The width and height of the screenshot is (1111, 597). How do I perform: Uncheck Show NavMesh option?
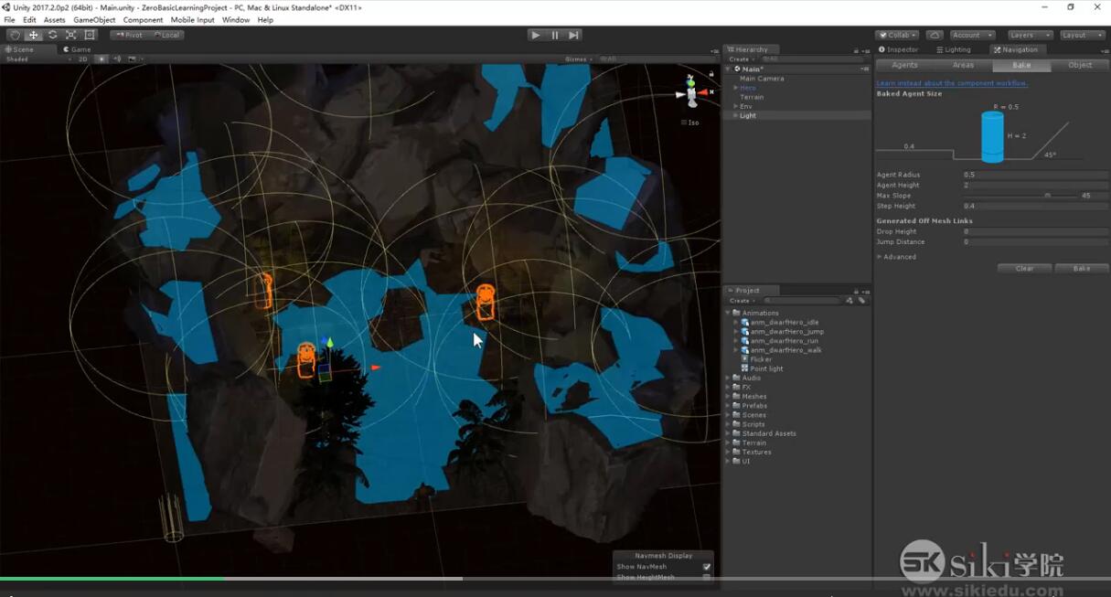[x=706, y=567]
